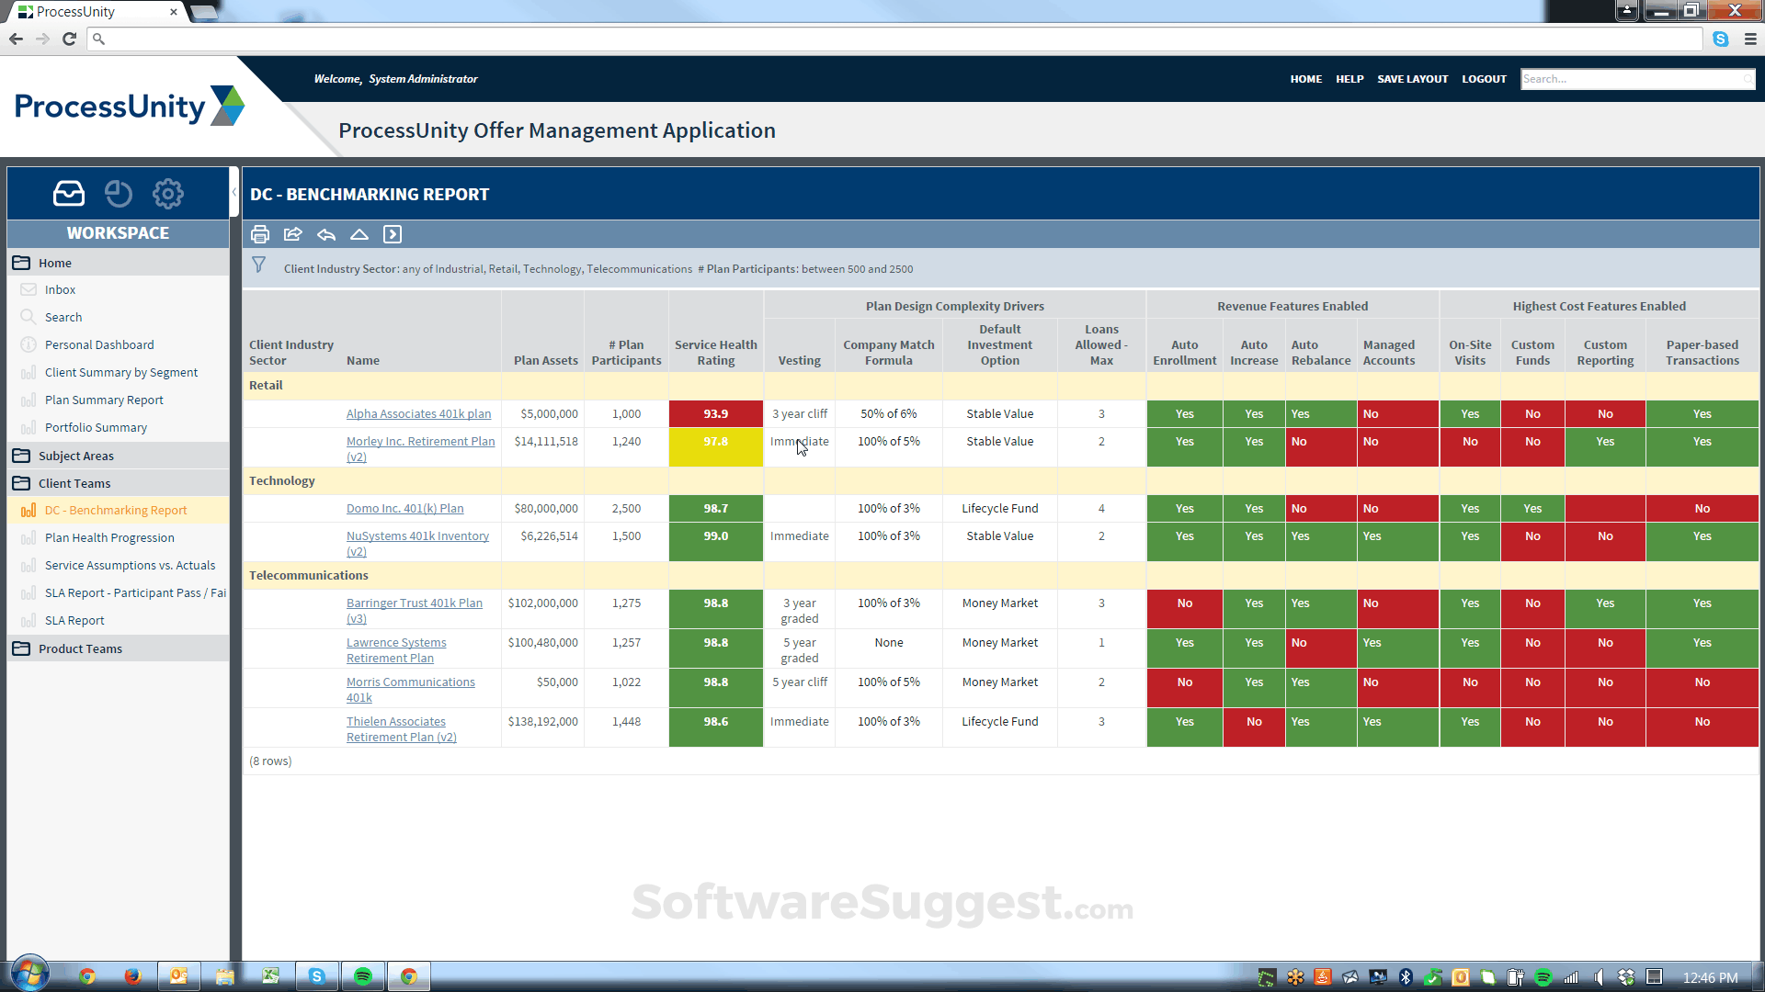Toggle Custom Funds 'Yes' for Domo Inc. plan
The image size is (1765, 992).
pos(1532,508)
